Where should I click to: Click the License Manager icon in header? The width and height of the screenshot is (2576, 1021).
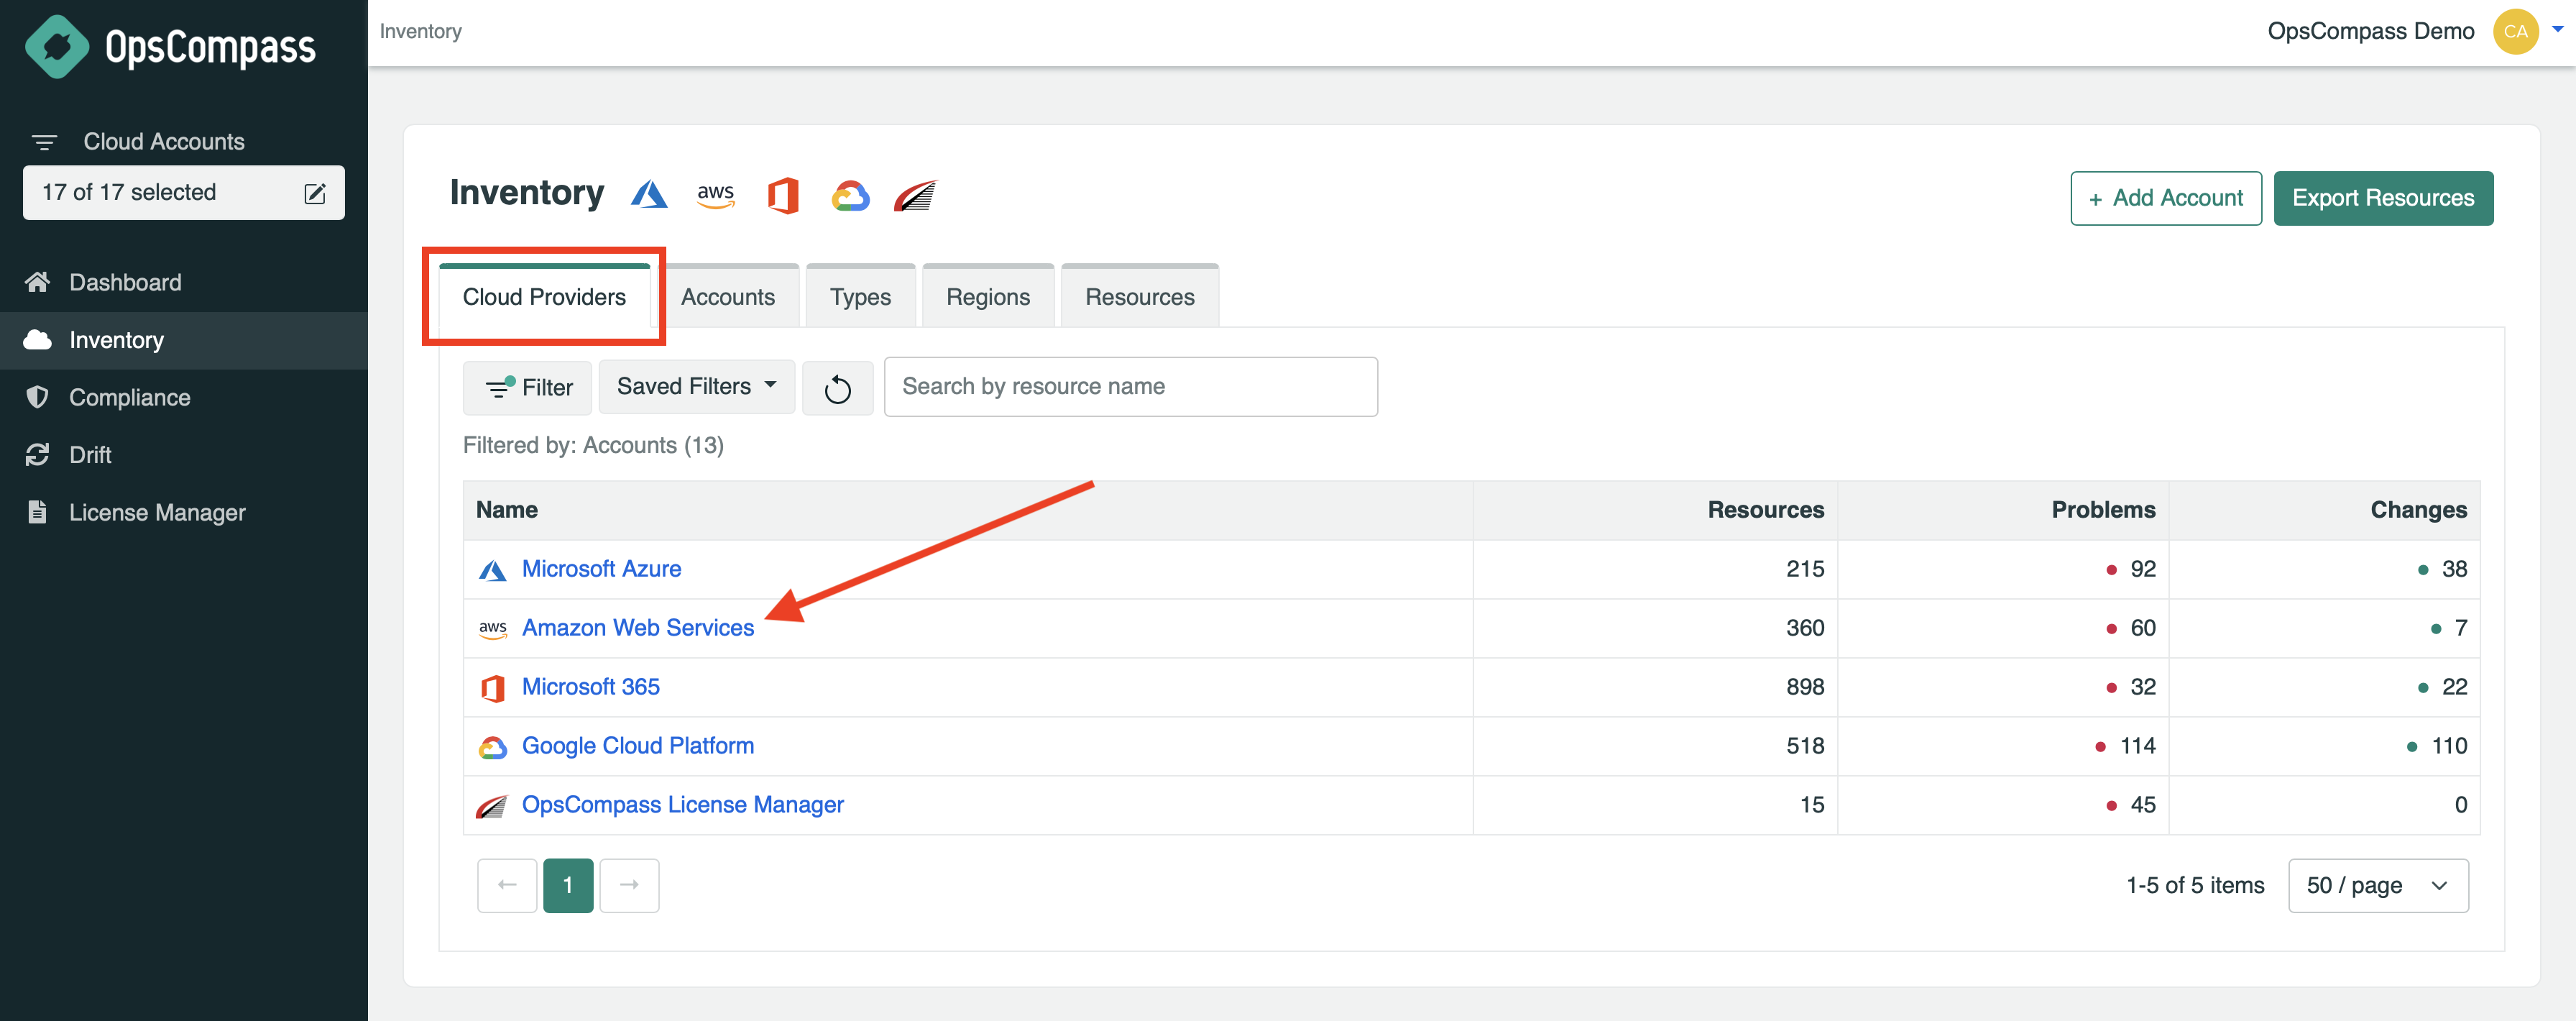[915, 195]
